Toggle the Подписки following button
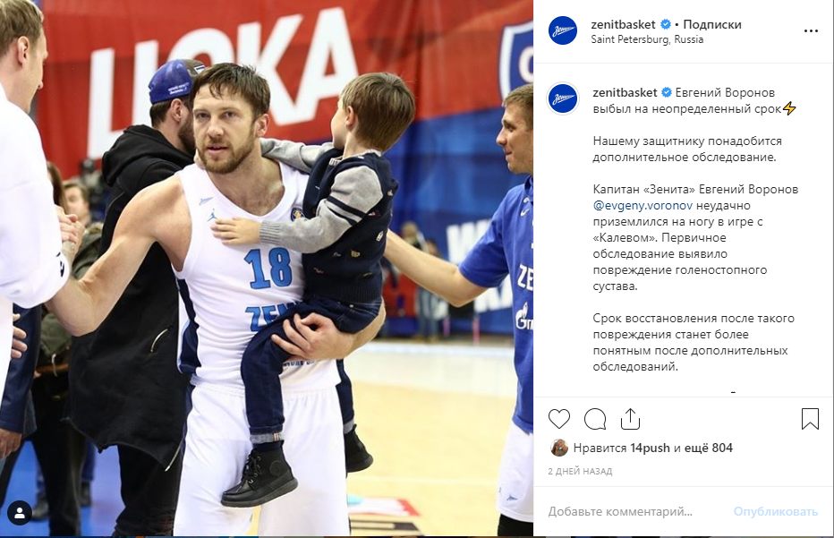 [x=711, y=24]
